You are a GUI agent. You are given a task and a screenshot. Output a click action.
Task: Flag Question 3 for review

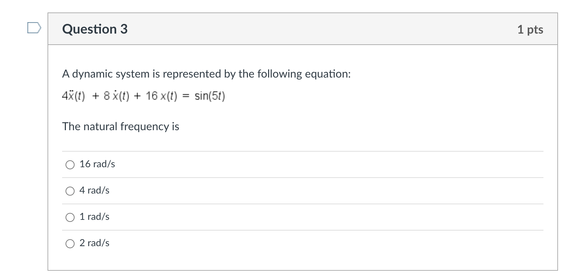34,28
